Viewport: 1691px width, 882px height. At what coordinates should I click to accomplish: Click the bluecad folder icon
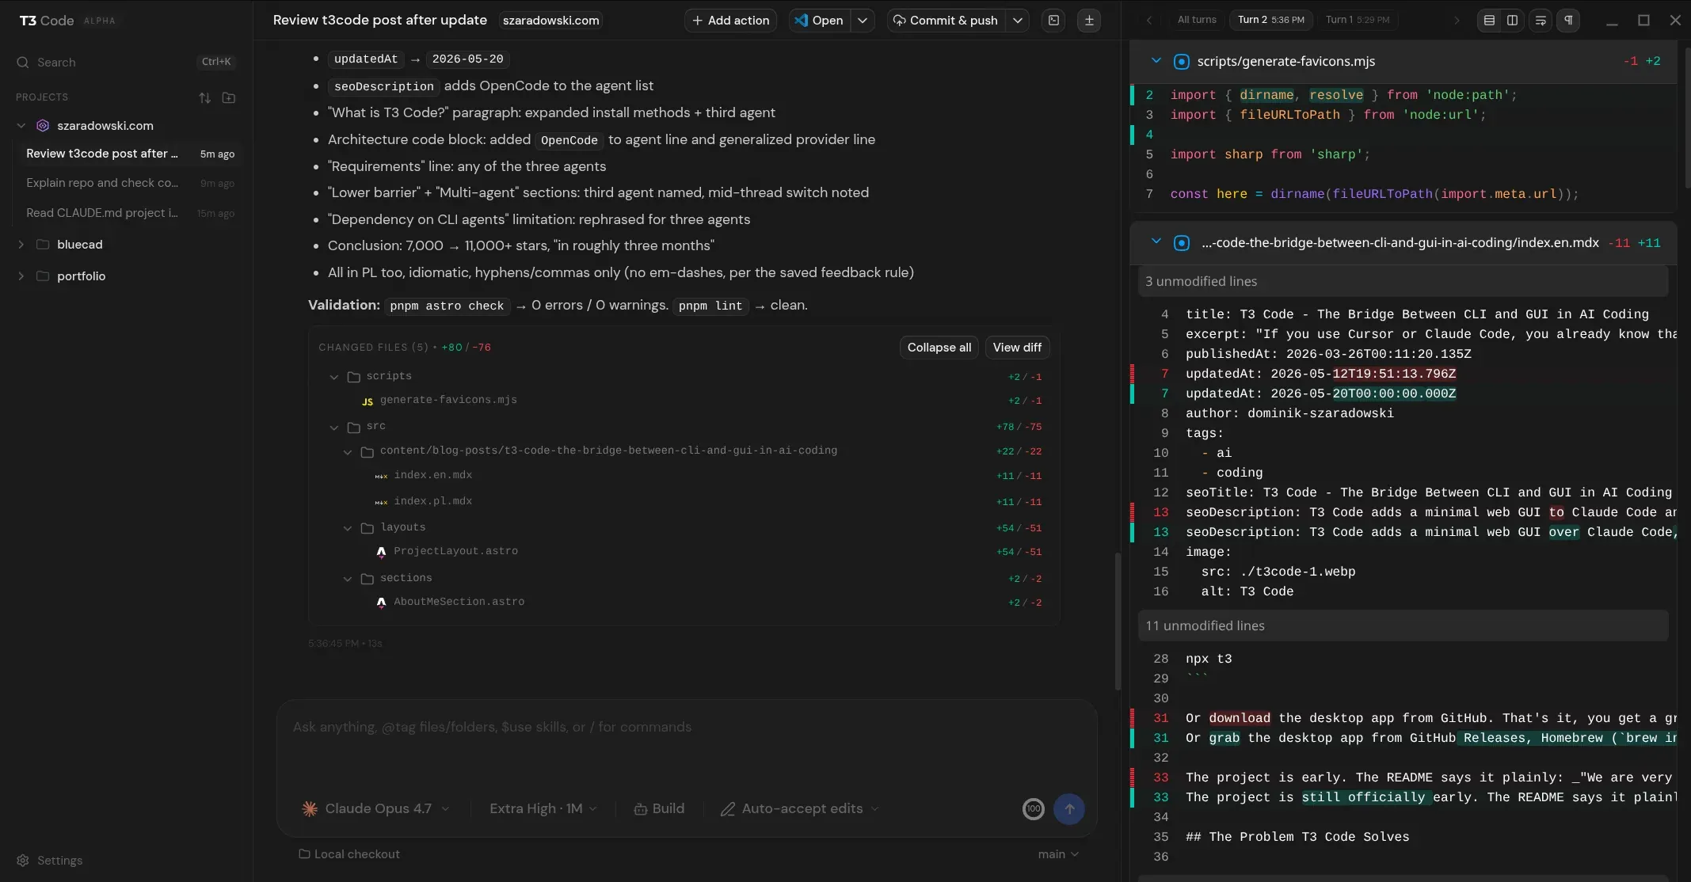tap(43, 245)
